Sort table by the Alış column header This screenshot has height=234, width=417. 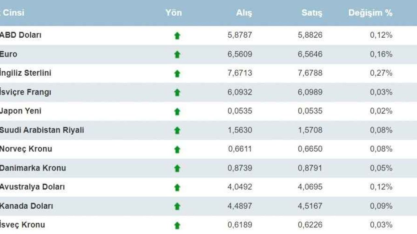pos(244,13)
